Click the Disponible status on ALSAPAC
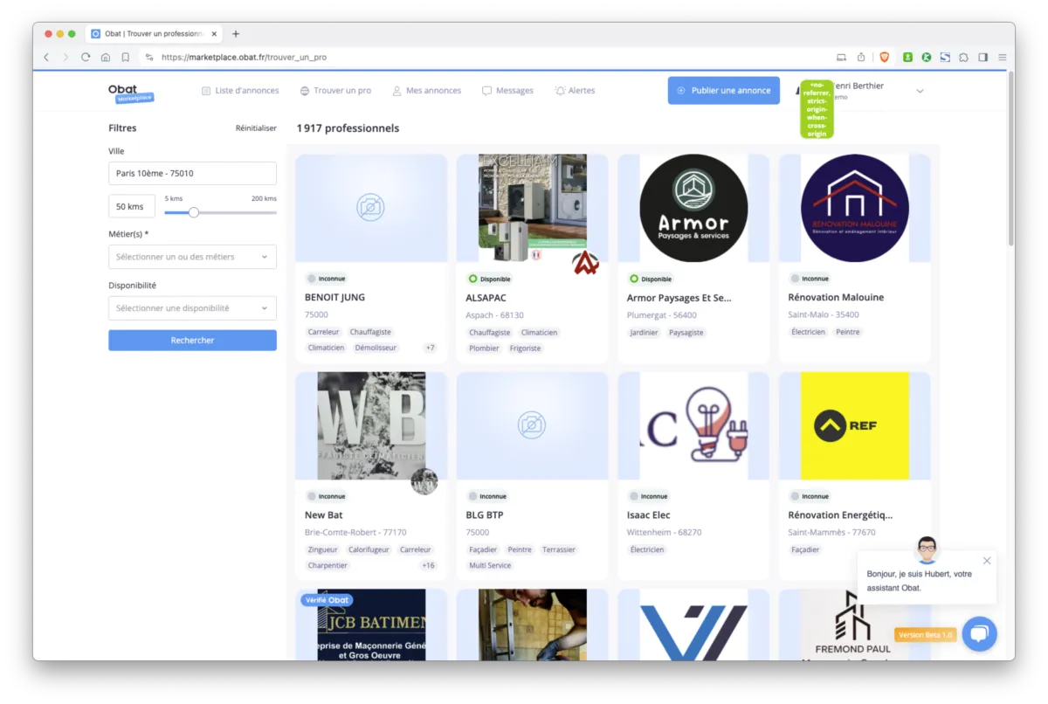 (x=489, y=280)
